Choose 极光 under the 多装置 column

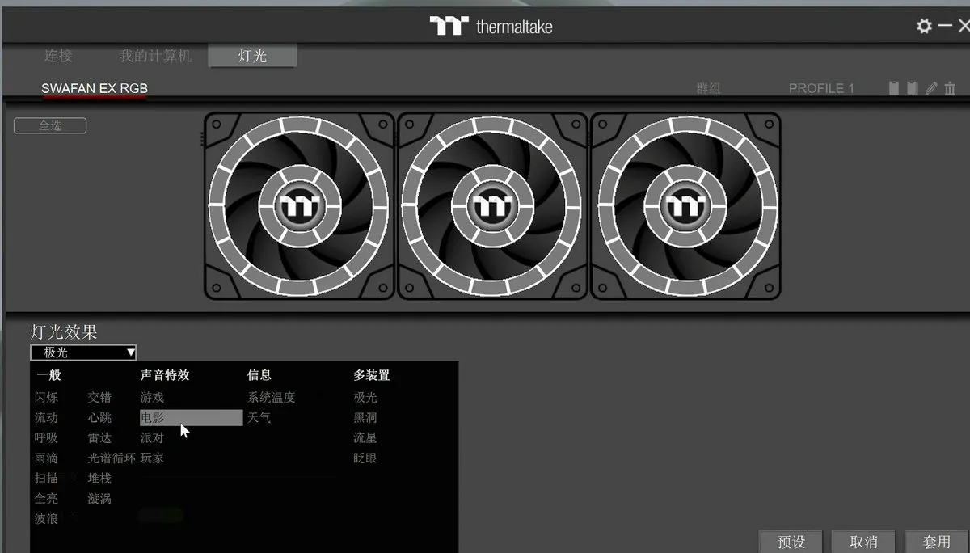(x=365, y=398)
